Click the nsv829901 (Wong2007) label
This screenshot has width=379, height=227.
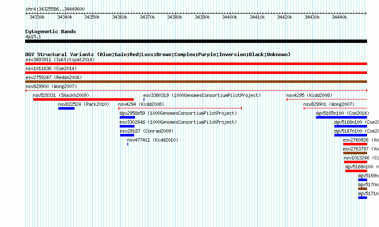(329, 104)
